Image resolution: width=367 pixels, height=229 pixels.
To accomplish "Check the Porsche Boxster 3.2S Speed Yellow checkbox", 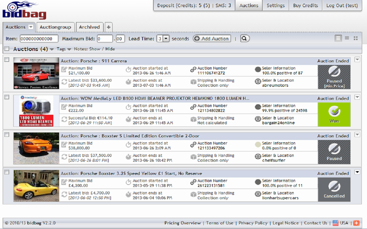I will [x=7, y=172].
